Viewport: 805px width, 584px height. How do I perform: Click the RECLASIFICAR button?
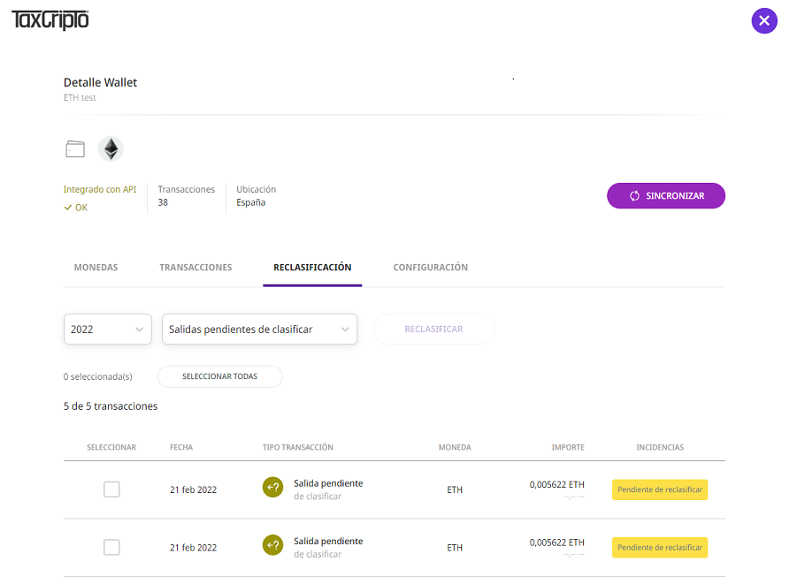tap(433, 330)
